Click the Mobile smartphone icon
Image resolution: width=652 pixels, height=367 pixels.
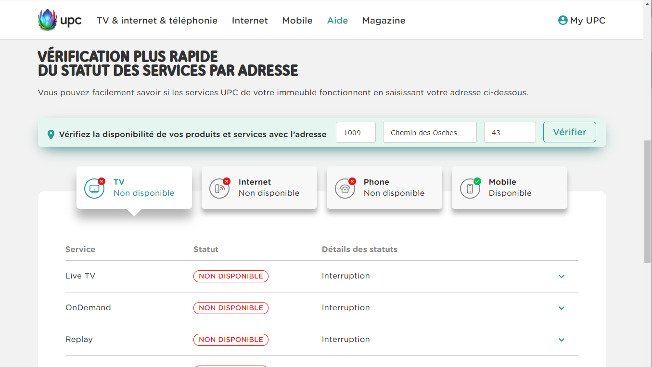tap(470, 189)
